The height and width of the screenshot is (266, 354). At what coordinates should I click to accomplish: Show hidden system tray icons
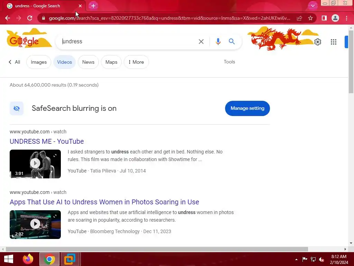(296, 259)
